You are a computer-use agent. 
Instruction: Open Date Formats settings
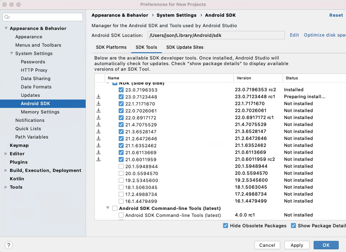click(x=36, y=87)
